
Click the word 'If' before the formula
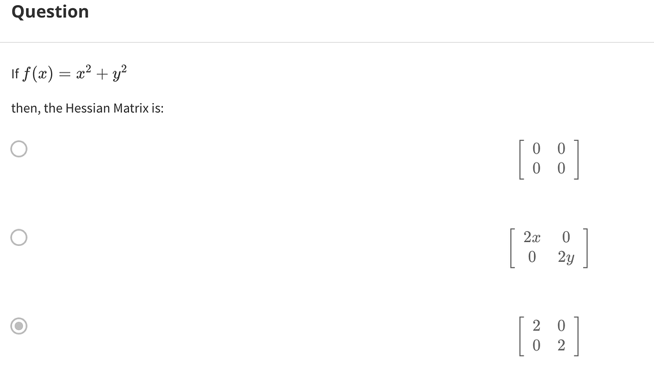[x=15, y=74]
